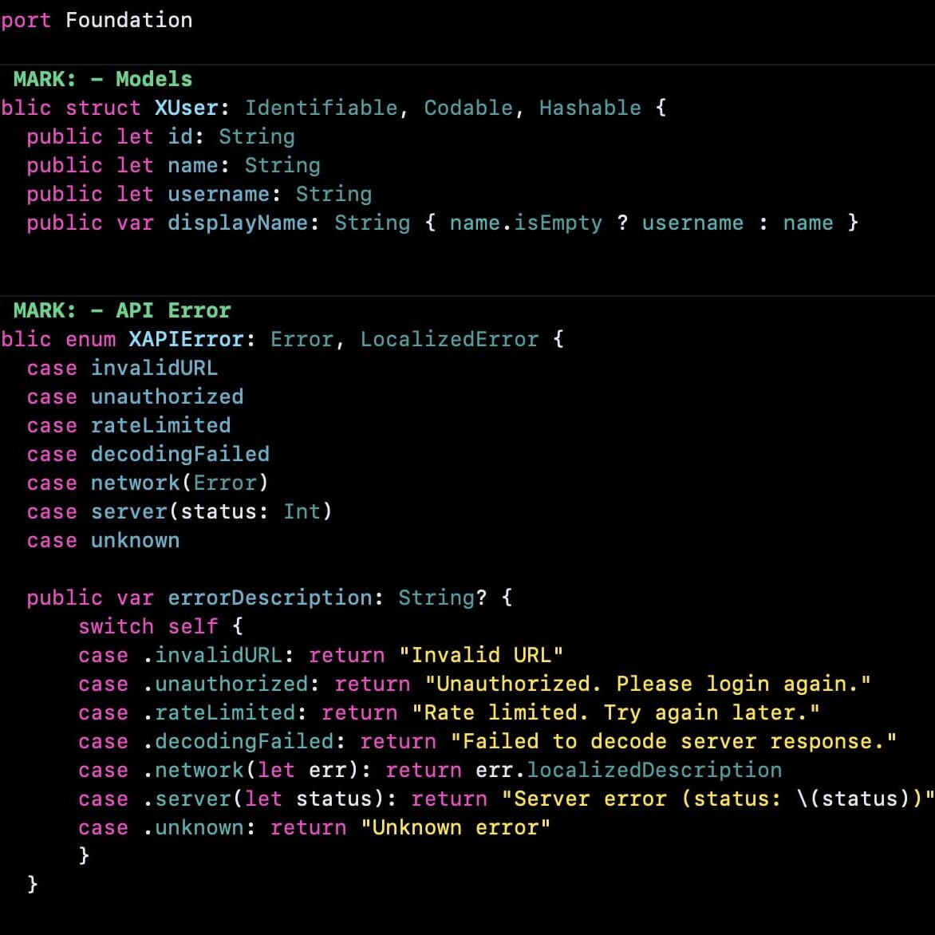935x935 pixels.
Task: Click the "Unknown error" string literal
Action: [456, 827]
